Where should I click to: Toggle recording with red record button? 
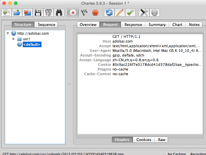[73, 13]
